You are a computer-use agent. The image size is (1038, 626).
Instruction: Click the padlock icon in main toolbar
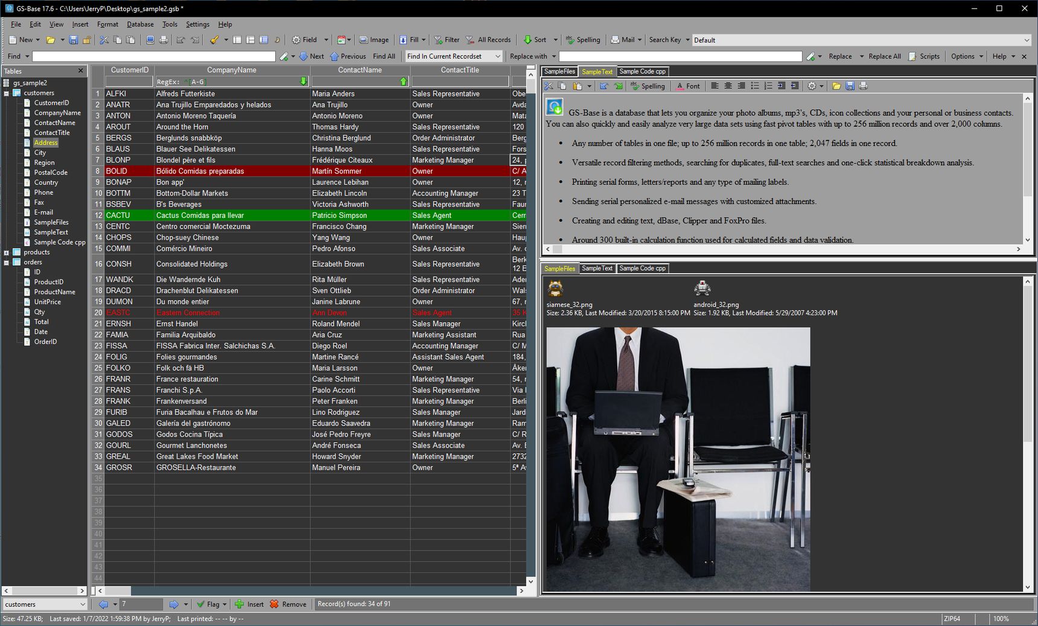click(87, 40)
